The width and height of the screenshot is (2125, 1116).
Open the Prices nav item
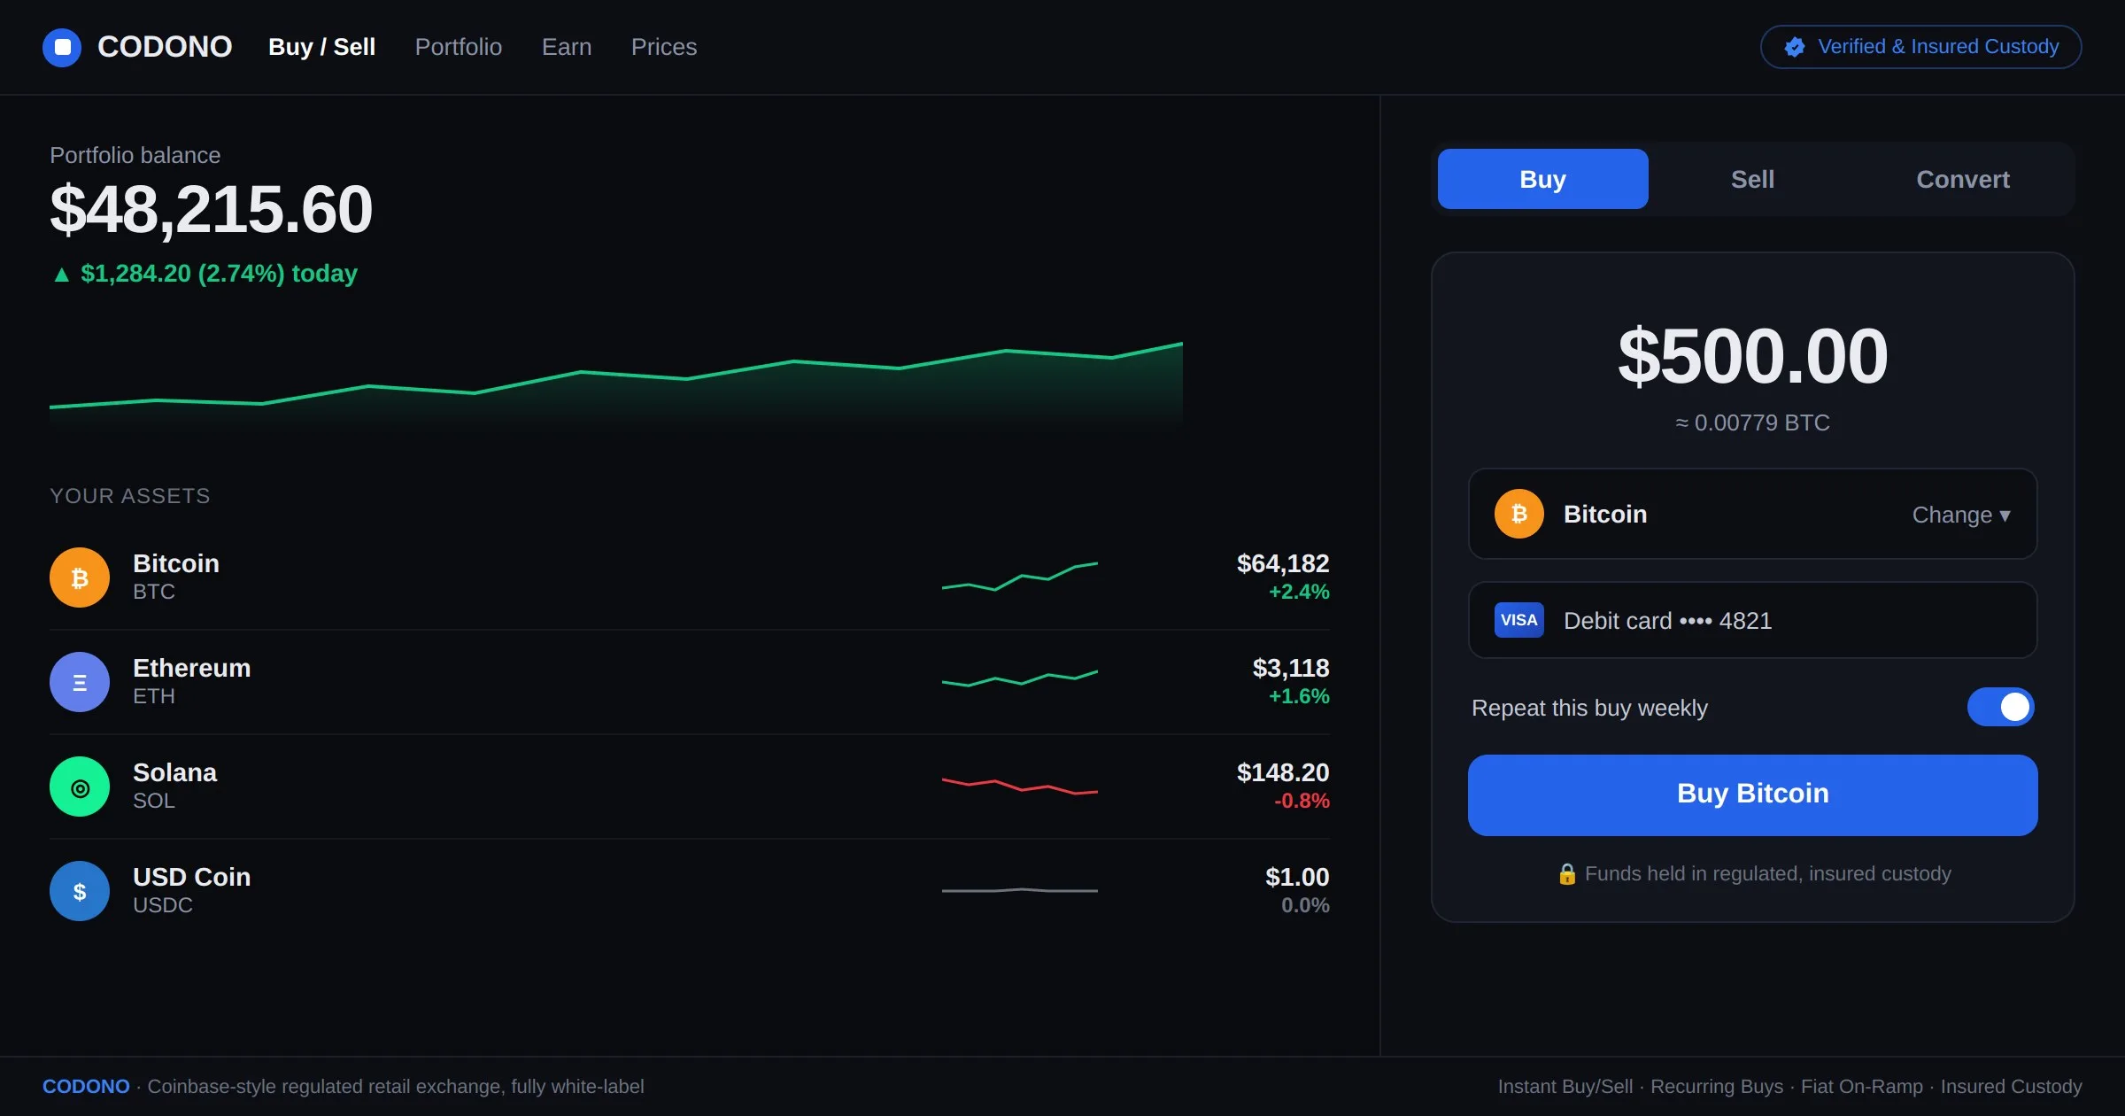pos(664,47)
